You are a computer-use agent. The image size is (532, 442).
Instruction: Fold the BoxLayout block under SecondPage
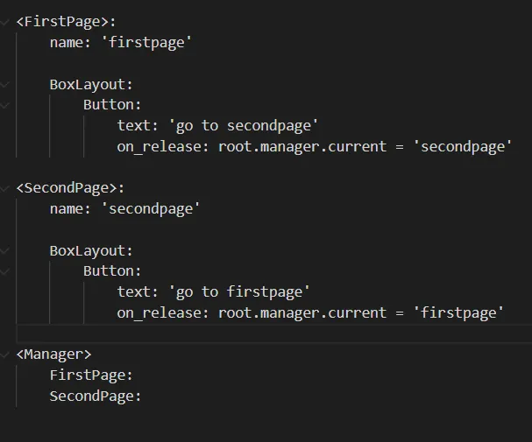coord(6,251)
